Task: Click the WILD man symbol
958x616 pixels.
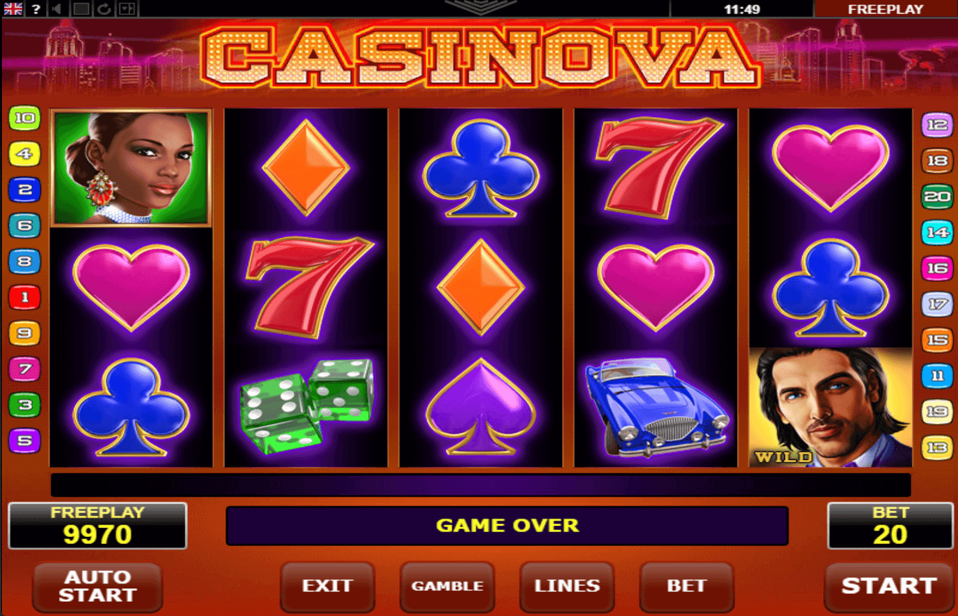Action: point(830,407)
